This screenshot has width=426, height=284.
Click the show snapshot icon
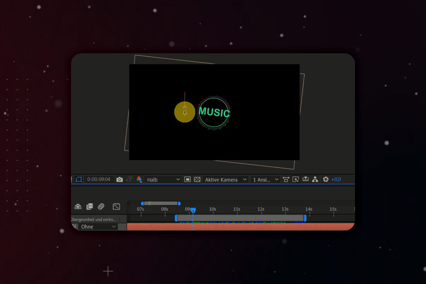point(130,180)
